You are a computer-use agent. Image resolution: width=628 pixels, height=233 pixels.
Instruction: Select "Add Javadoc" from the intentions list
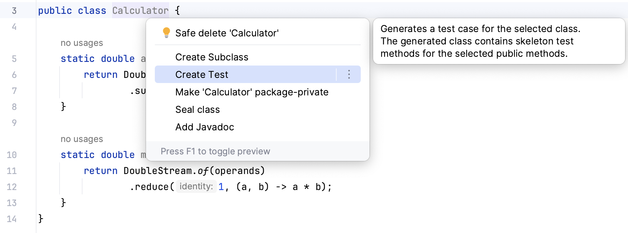(204, 127)
